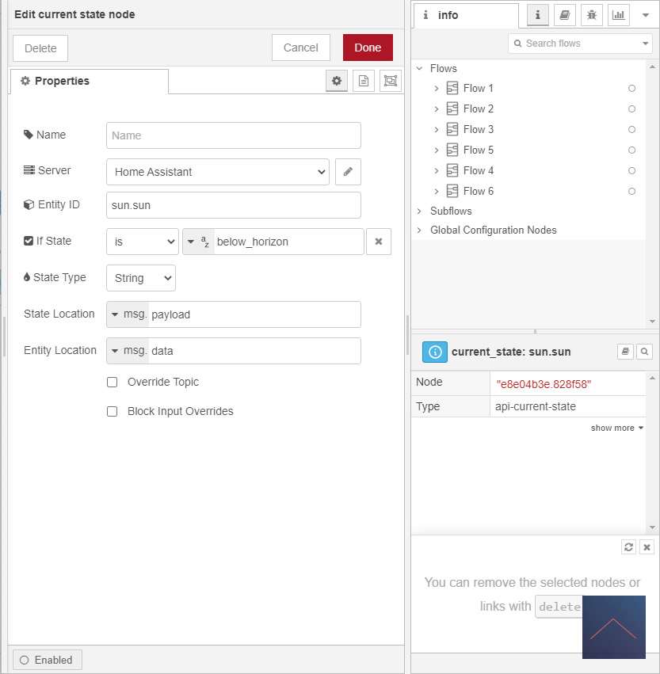Screen dimensions: 660x674
Task: Open the dashboard chart sidebar icon
Action: coord(618,15)
